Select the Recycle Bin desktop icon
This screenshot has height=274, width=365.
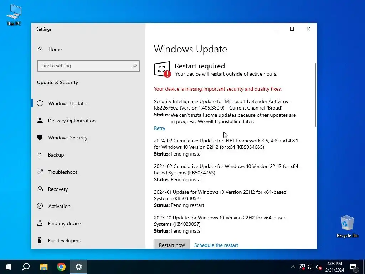[347, 227]
